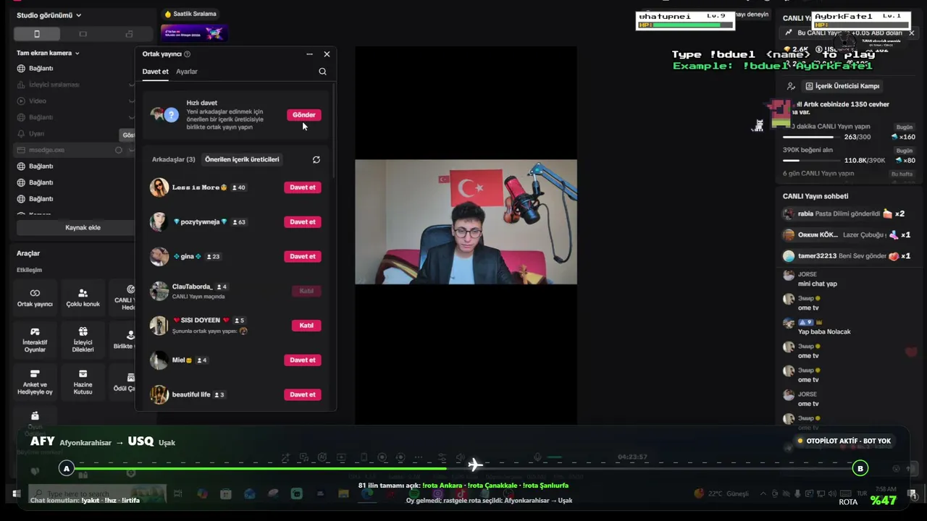Join SISI DOYEEN with Katıl

click(306, 326)
